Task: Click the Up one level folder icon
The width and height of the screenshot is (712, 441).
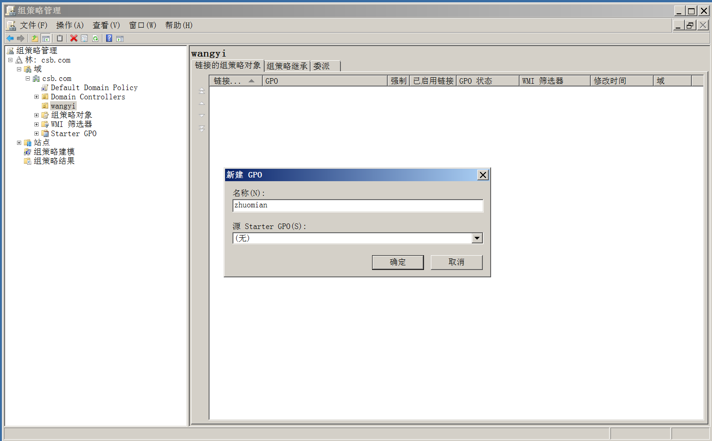Action: click(x=35, y=38)
